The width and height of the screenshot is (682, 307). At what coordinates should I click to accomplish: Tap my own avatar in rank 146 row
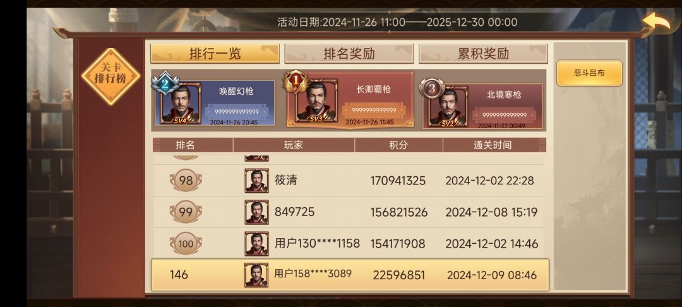pos(256,275)
